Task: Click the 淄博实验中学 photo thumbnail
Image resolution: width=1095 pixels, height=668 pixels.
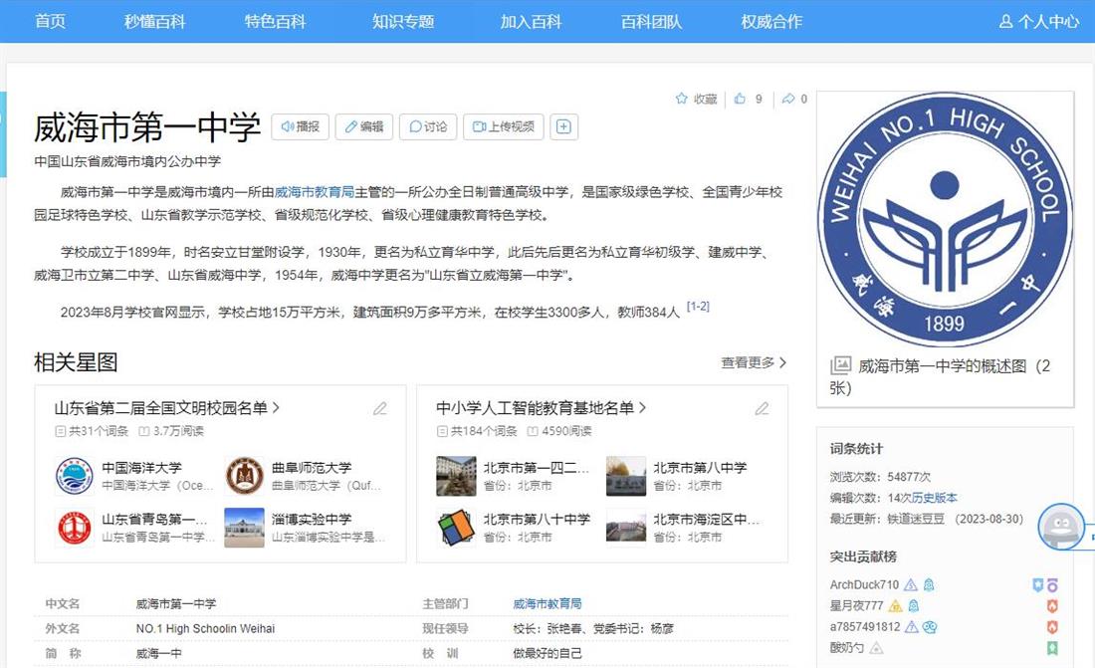Action: 245,528
